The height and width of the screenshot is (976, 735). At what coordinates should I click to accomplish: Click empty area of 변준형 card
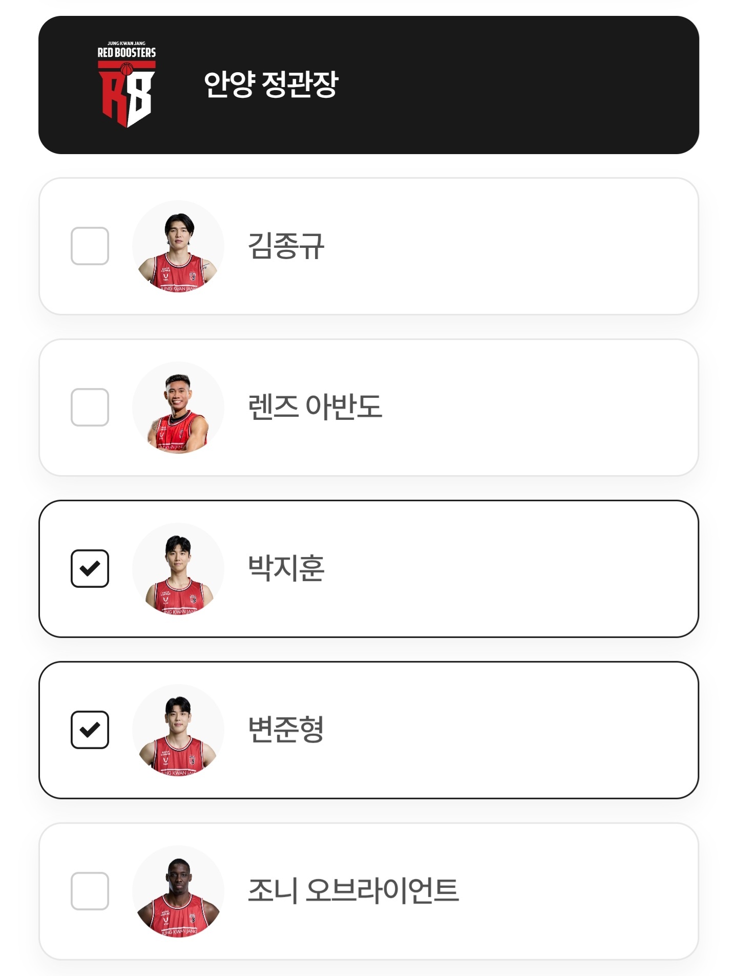pyautogui.click(x=512, y=730)
